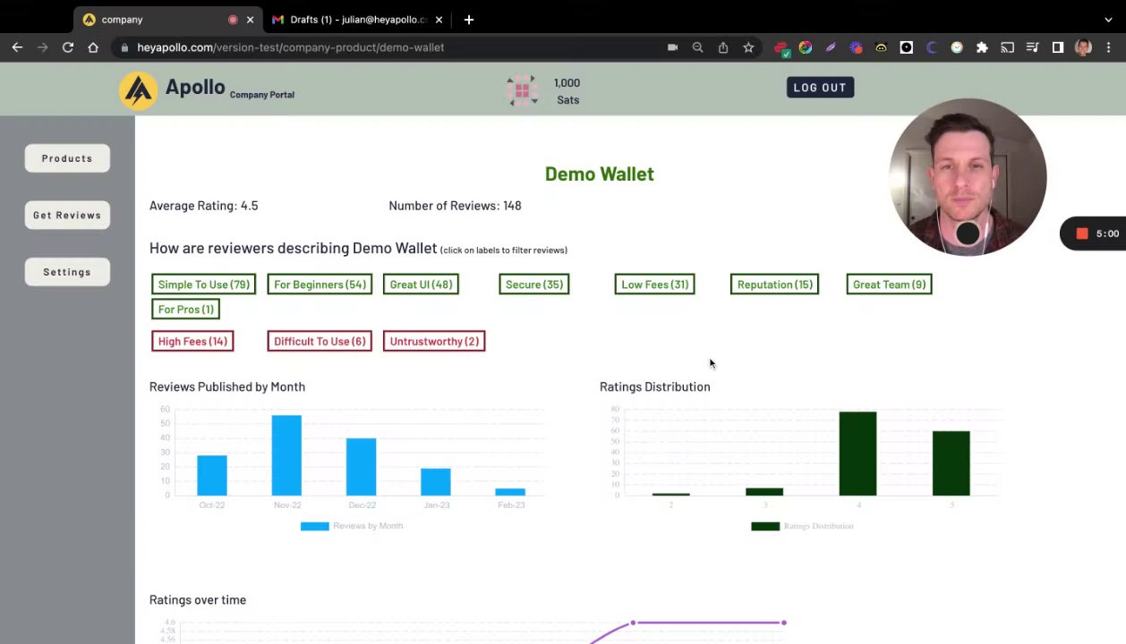Click the Number of Reviews: 148 text
This screenshot has height=644, width=1126.
click(455, 206)
